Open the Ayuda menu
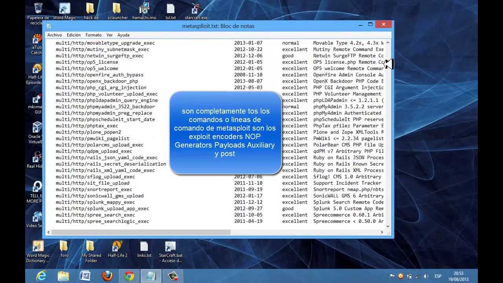503x283 pixels. (123, 35)
